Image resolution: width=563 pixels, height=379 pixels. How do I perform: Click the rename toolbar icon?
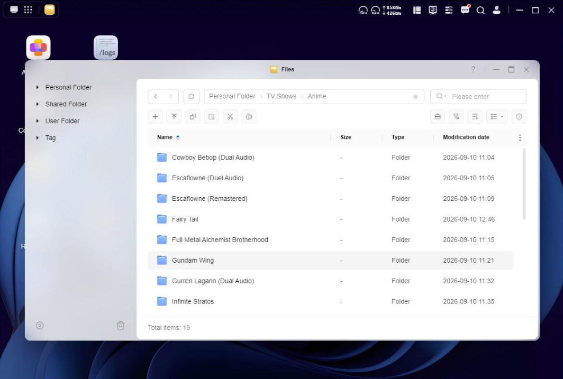coord(249,116)
